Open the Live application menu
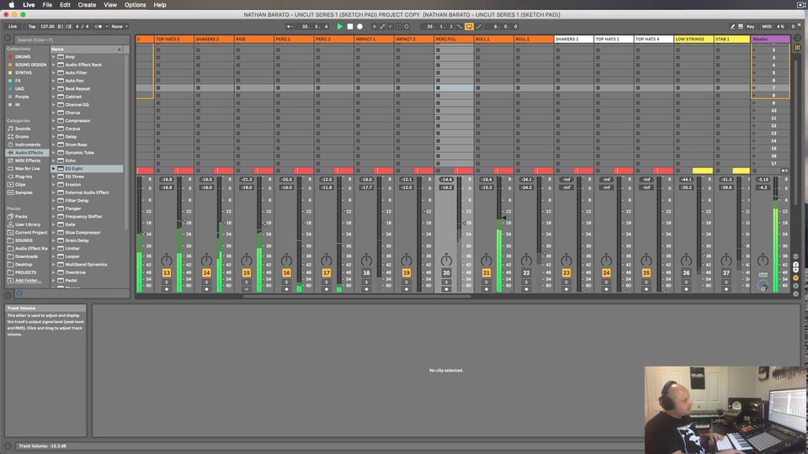 (29, 5)
